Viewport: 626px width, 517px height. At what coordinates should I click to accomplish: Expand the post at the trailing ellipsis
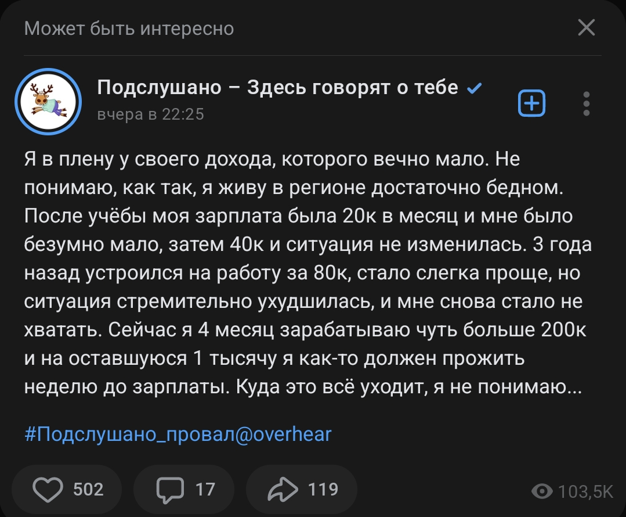click(574, 387)
